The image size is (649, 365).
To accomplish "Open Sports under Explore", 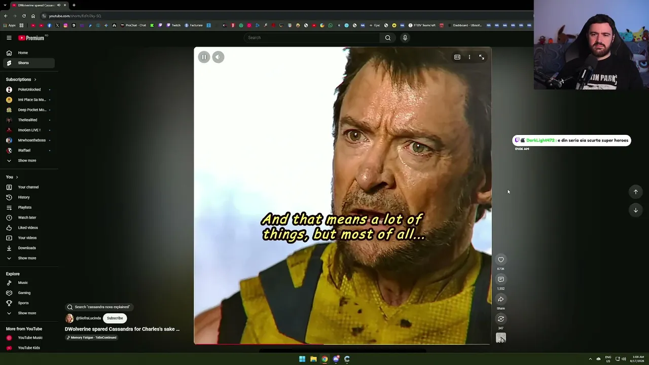I will 28,303.
